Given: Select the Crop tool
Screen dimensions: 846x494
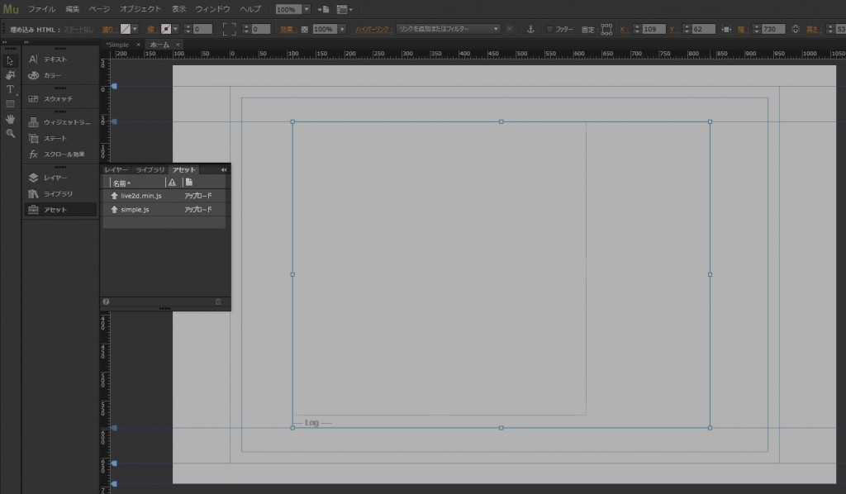Looking at the screenshot, I should click(10, 75).
